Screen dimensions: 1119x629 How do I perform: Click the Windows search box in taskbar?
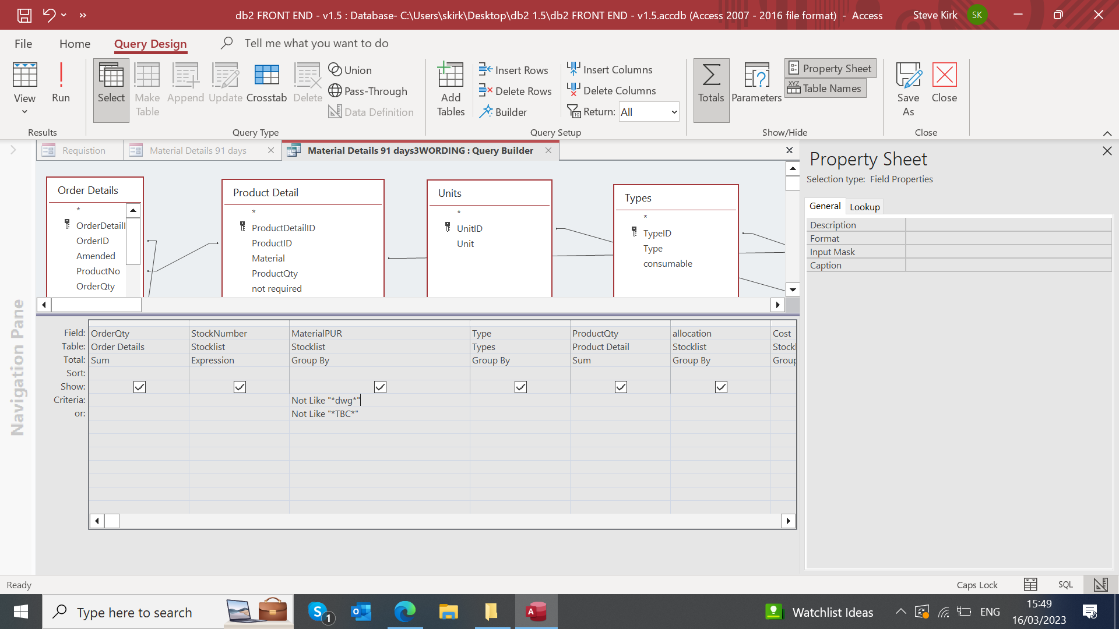coord(134,612)
